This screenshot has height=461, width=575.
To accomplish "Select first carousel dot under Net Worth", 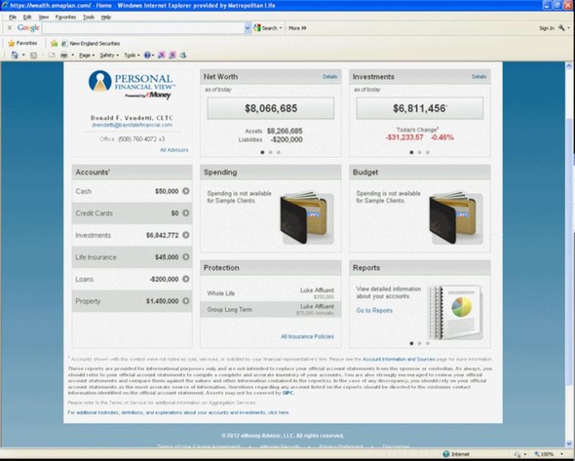I will (x=262, y=152).
